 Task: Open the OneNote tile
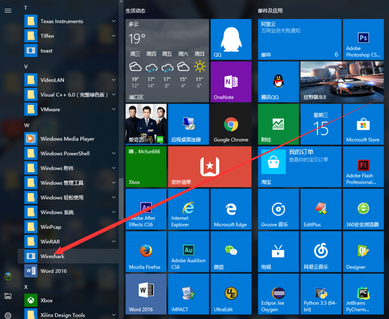231,82
